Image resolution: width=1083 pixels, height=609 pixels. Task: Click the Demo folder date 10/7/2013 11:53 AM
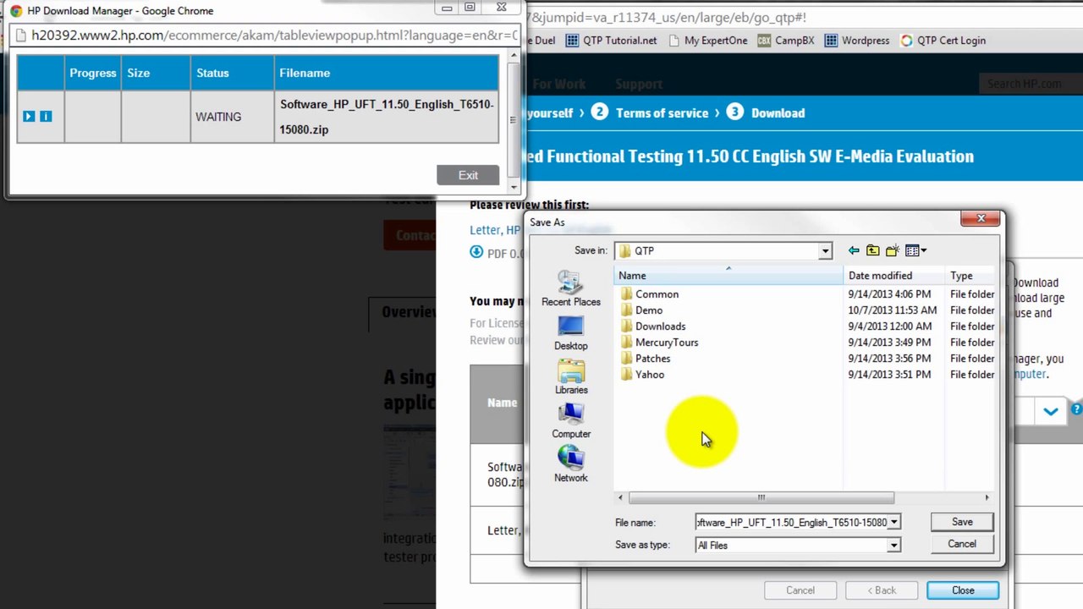click(x=892, y=310)
